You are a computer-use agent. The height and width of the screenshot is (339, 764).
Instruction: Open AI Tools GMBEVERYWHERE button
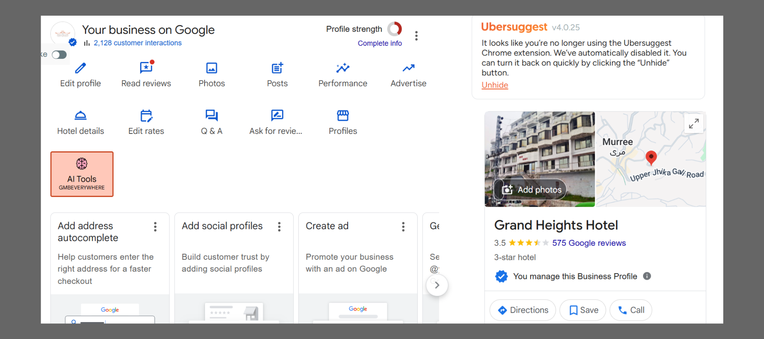[82, 174]
